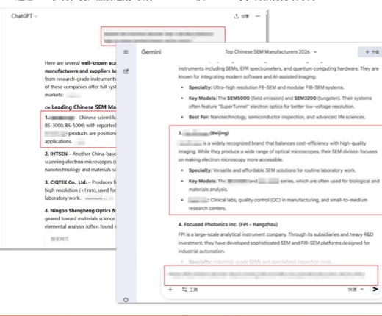Click the '(Beijing)' heading text in Gemini
The image size is (382, 316).
[220, 133]
